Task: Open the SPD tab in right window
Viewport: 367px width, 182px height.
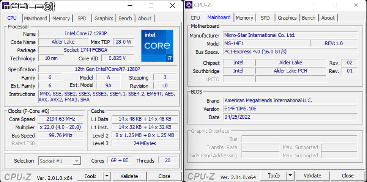Action: point(265,18)
